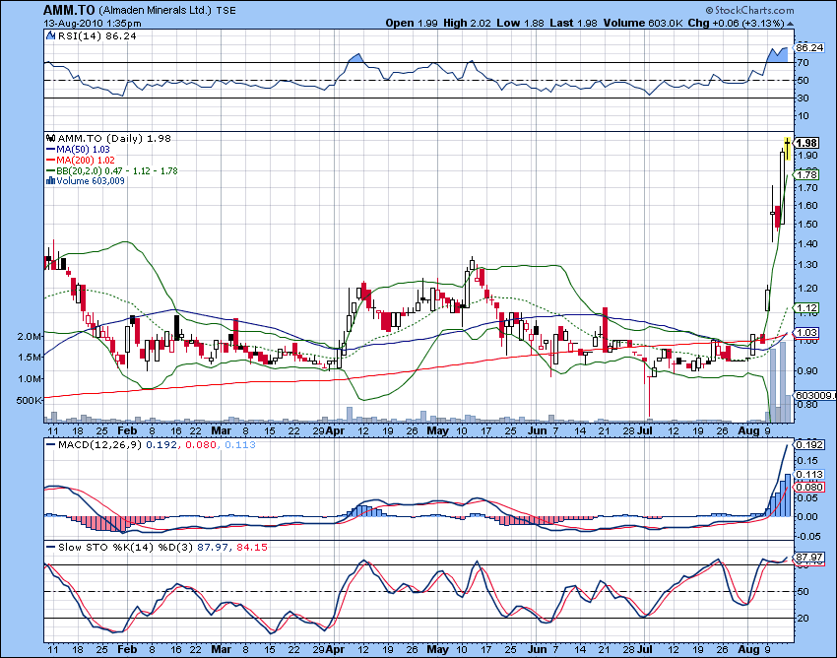Click the Last 1.98 value in header

click(x=573, y=23)
